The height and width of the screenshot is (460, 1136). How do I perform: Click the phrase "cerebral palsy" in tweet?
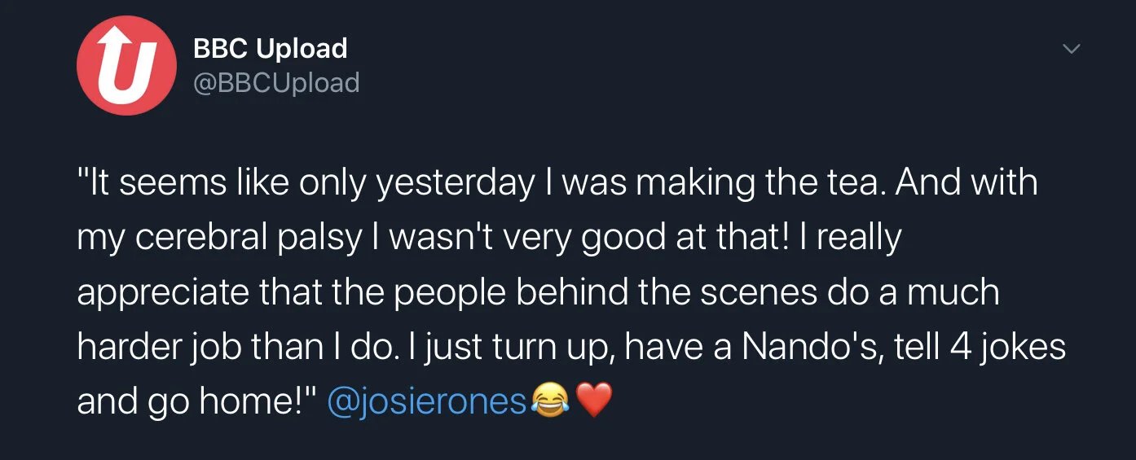click(x=249, y=238)
